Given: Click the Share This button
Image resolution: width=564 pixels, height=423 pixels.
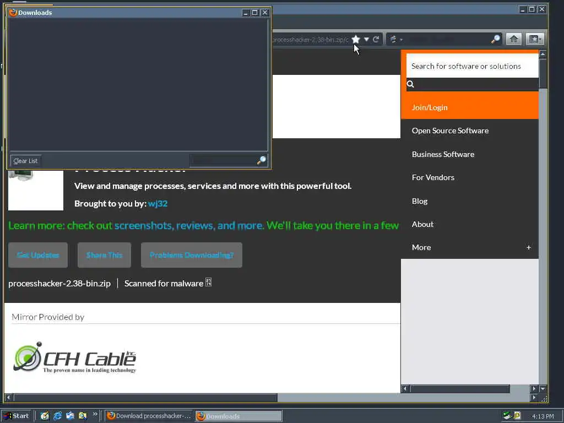Looking at the screenshot, I should coord(104,255).
